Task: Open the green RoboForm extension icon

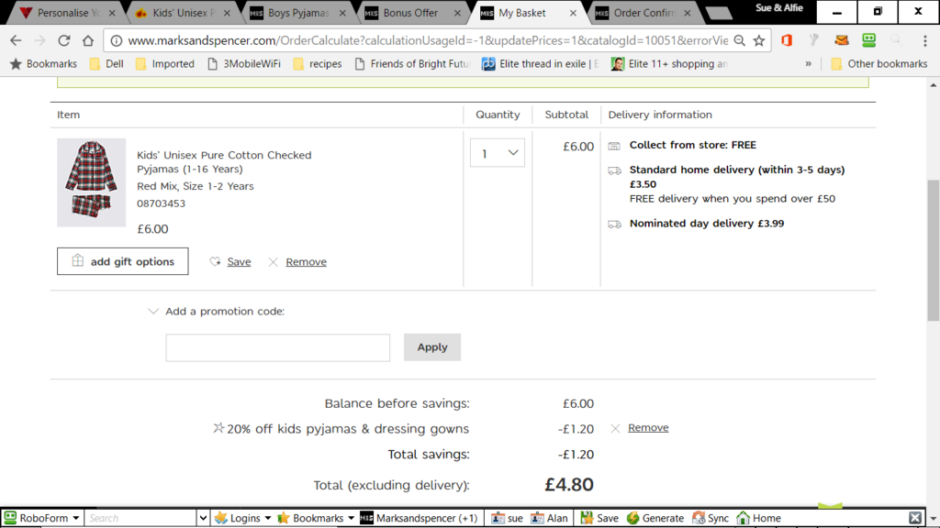Action: point(868,40)
